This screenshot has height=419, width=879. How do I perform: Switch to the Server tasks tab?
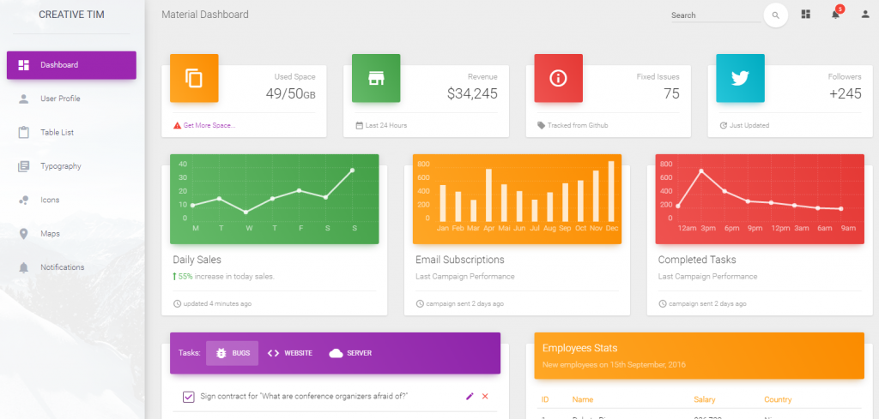coord(350,353)
